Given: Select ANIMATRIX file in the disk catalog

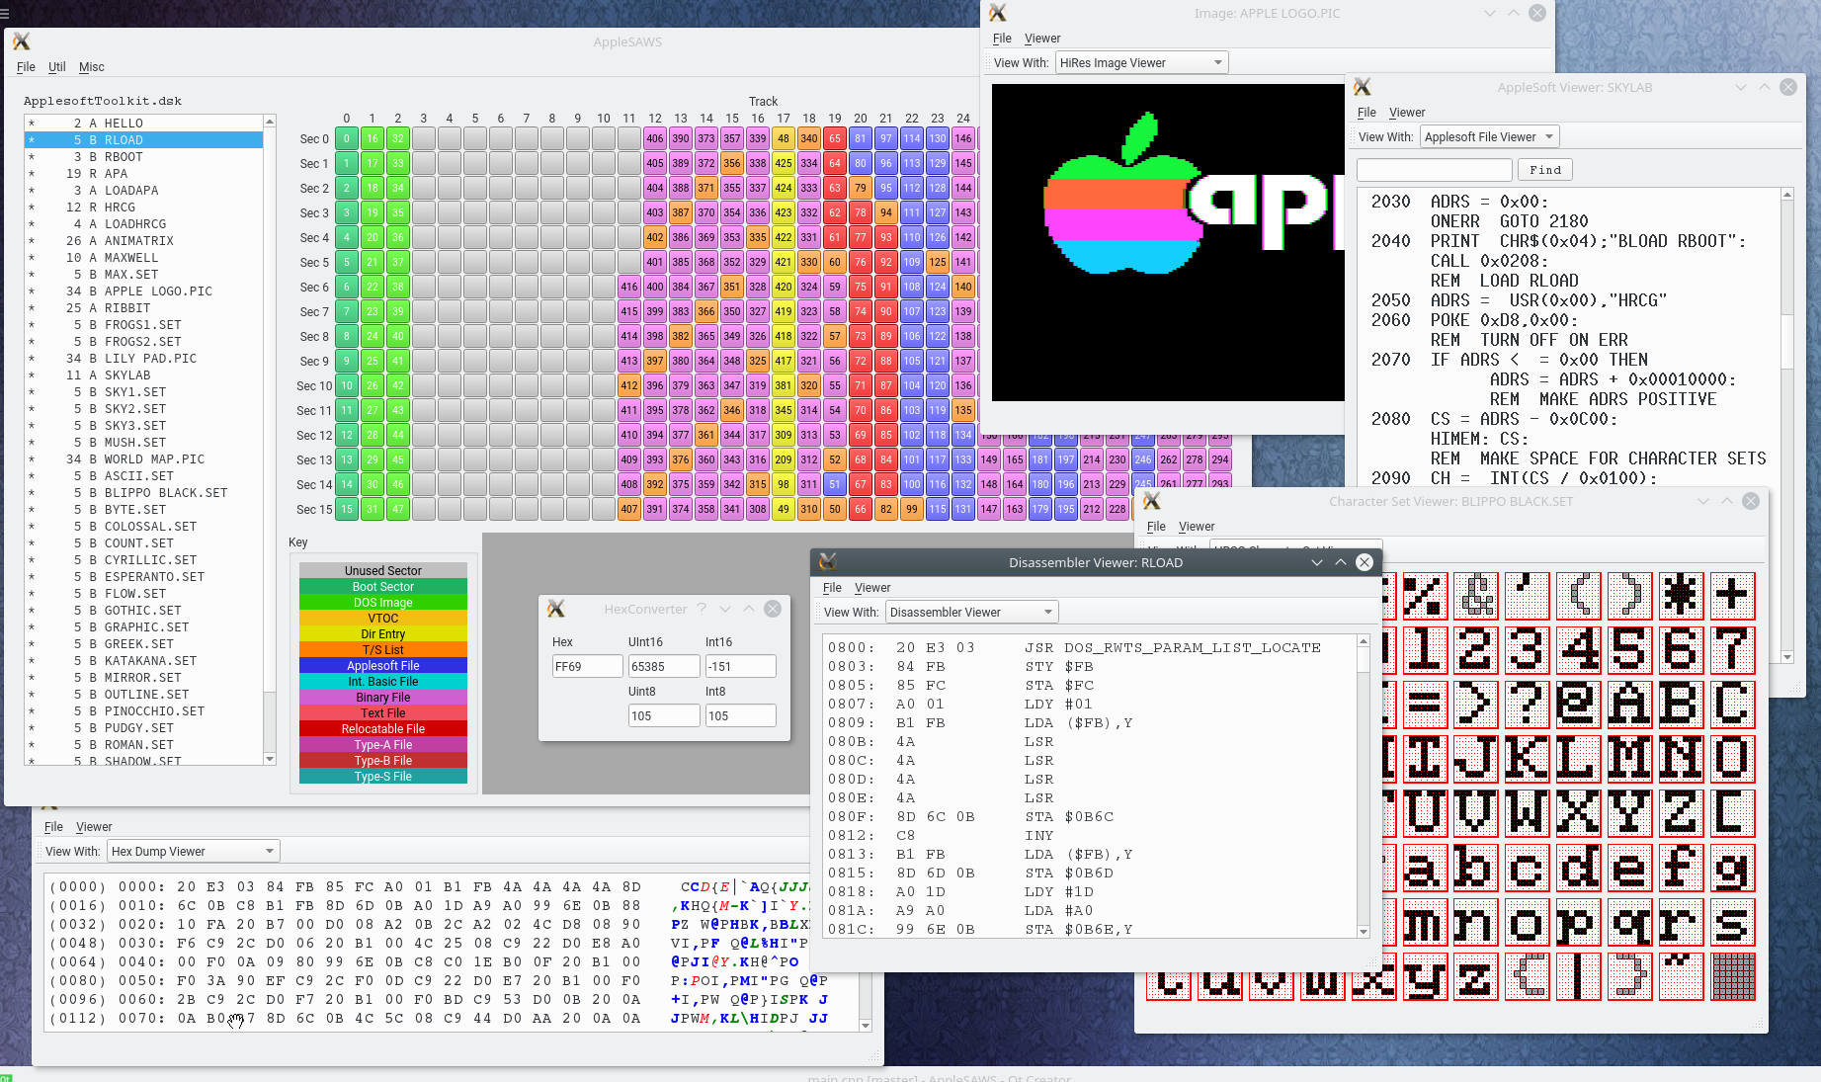Looking at the screenshot, I should pyautogui.click(x=144, y=240).
